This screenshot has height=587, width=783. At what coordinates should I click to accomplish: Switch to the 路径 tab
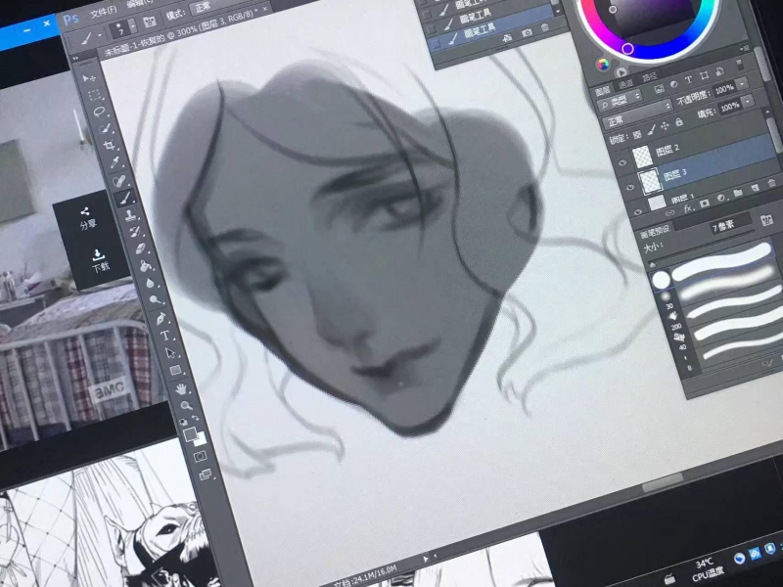click(649, 77)
